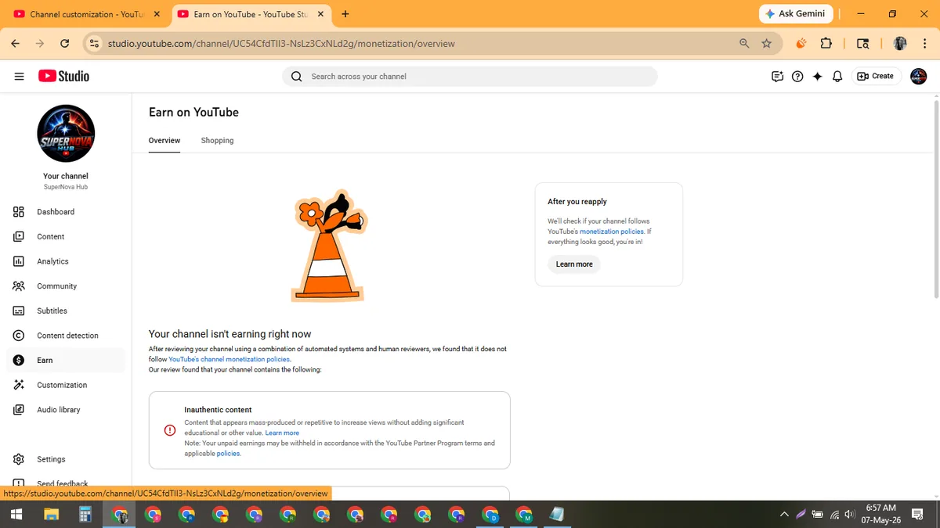
Task: Open the Chrome profile avatar
Action: (900, 44)
